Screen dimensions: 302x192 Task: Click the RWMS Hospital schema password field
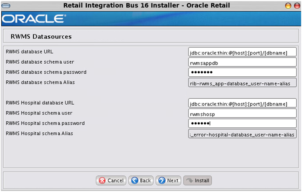[242, 123]
